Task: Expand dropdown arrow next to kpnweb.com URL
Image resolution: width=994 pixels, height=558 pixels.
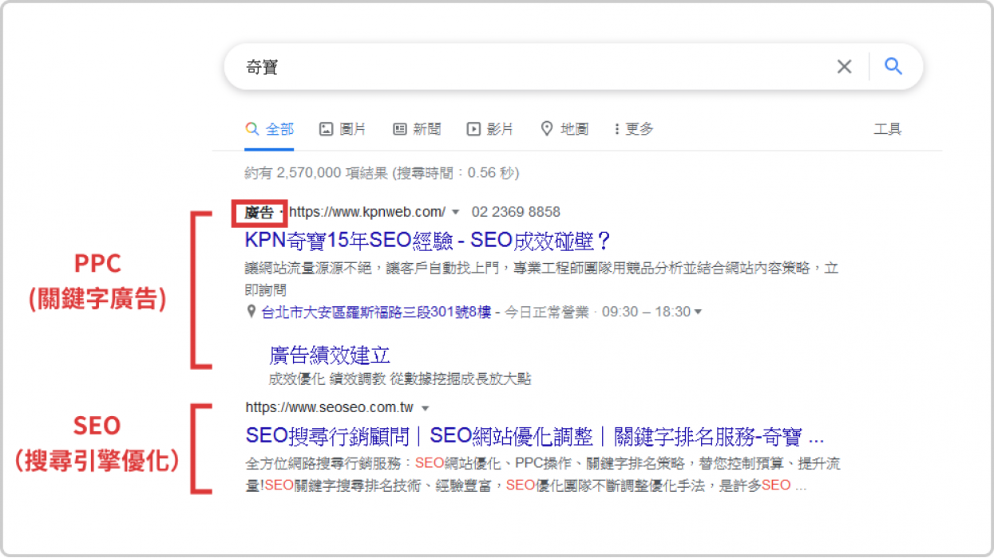Action: 456,212
